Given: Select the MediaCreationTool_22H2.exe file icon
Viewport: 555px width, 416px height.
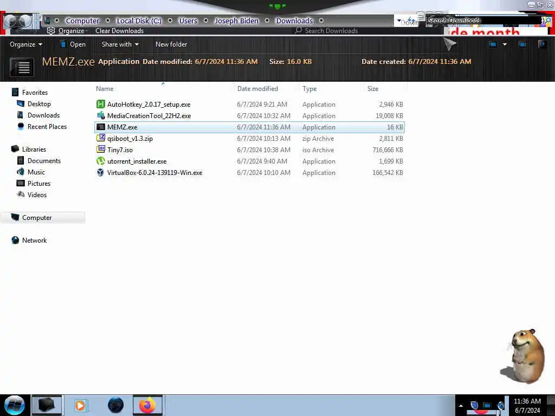Looking at the screenshot, I should 101,115.
